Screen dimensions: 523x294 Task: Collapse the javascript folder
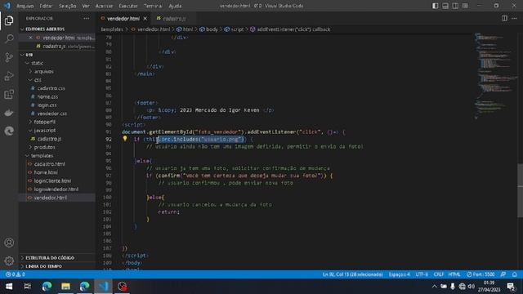click(x=45, y=130)
